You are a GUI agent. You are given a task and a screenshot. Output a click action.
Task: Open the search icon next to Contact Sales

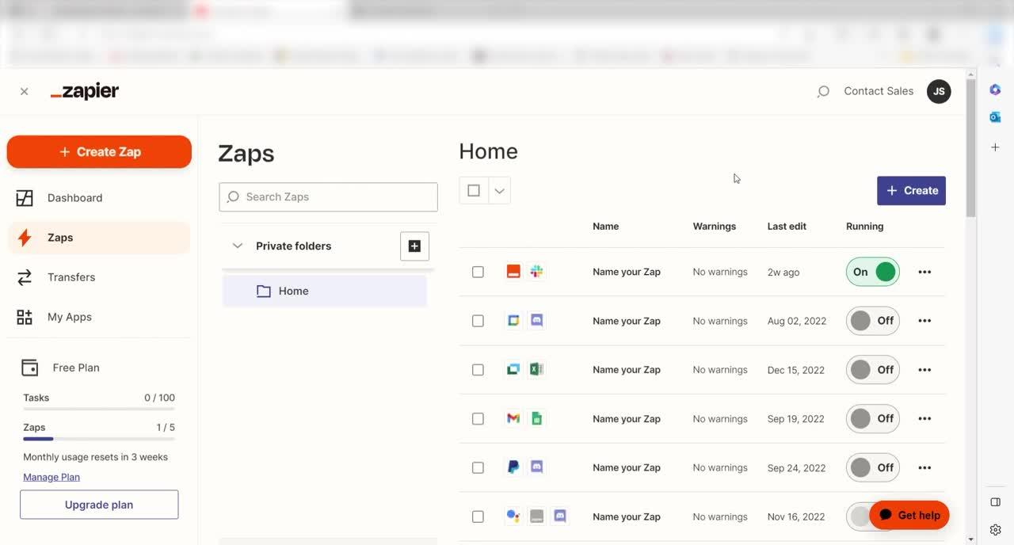click(823, 90)
